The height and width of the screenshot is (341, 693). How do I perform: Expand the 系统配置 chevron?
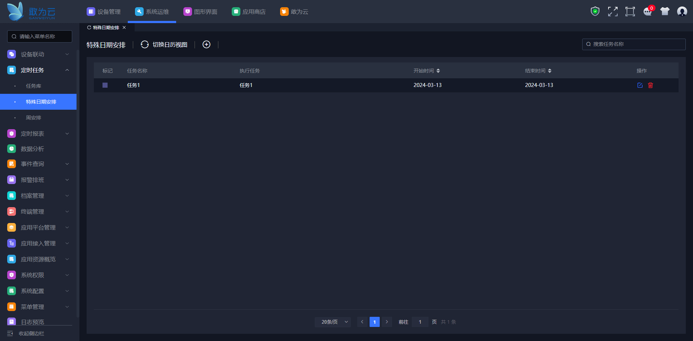(67, 291)
